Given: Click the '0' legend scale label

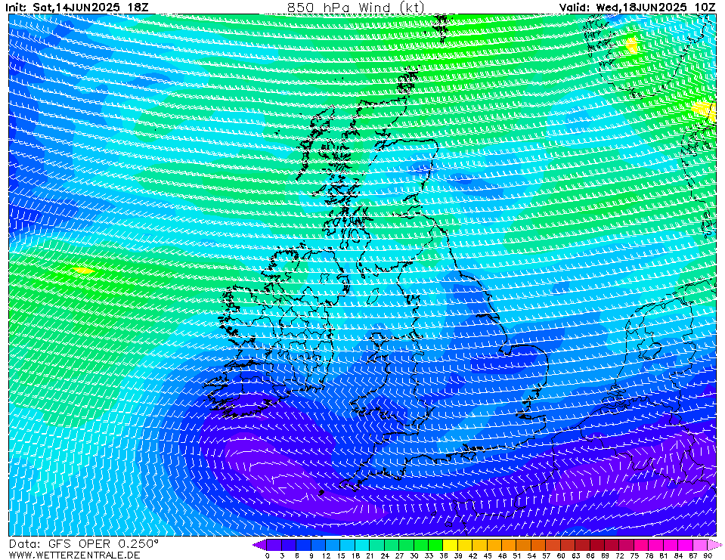Looking at the screenshot, I should 268,555.
